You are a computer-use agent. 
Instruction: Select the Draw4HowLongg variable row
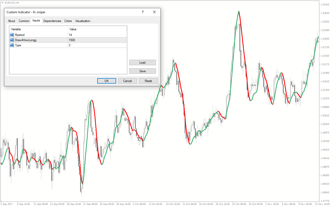[68, 40]
